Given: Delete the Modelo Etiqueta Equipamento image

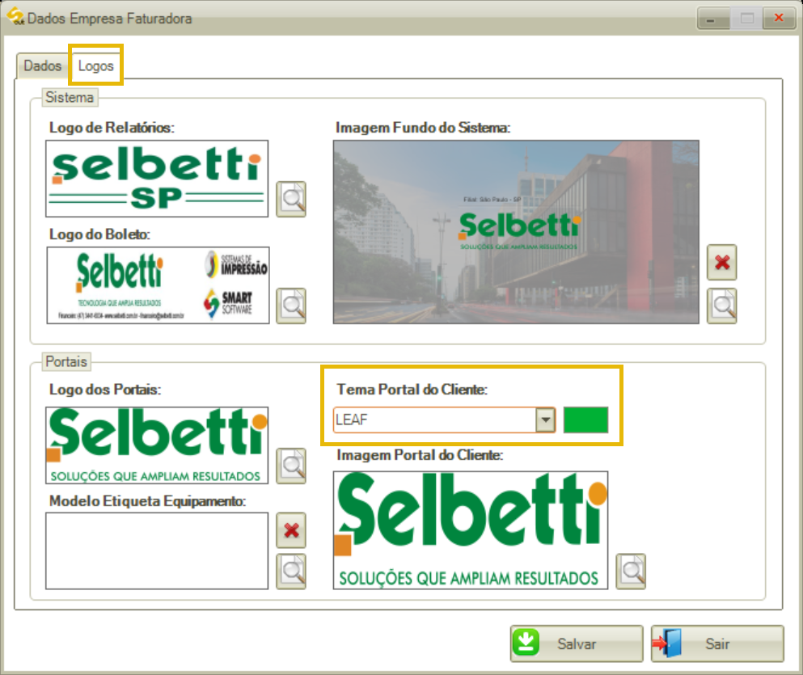Looking at the screenshot, I should [x=291, y=530].
